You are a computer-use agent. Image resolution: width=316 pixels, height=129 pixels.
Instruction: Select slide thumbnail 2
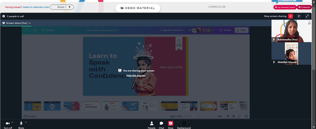click(52, 106)
